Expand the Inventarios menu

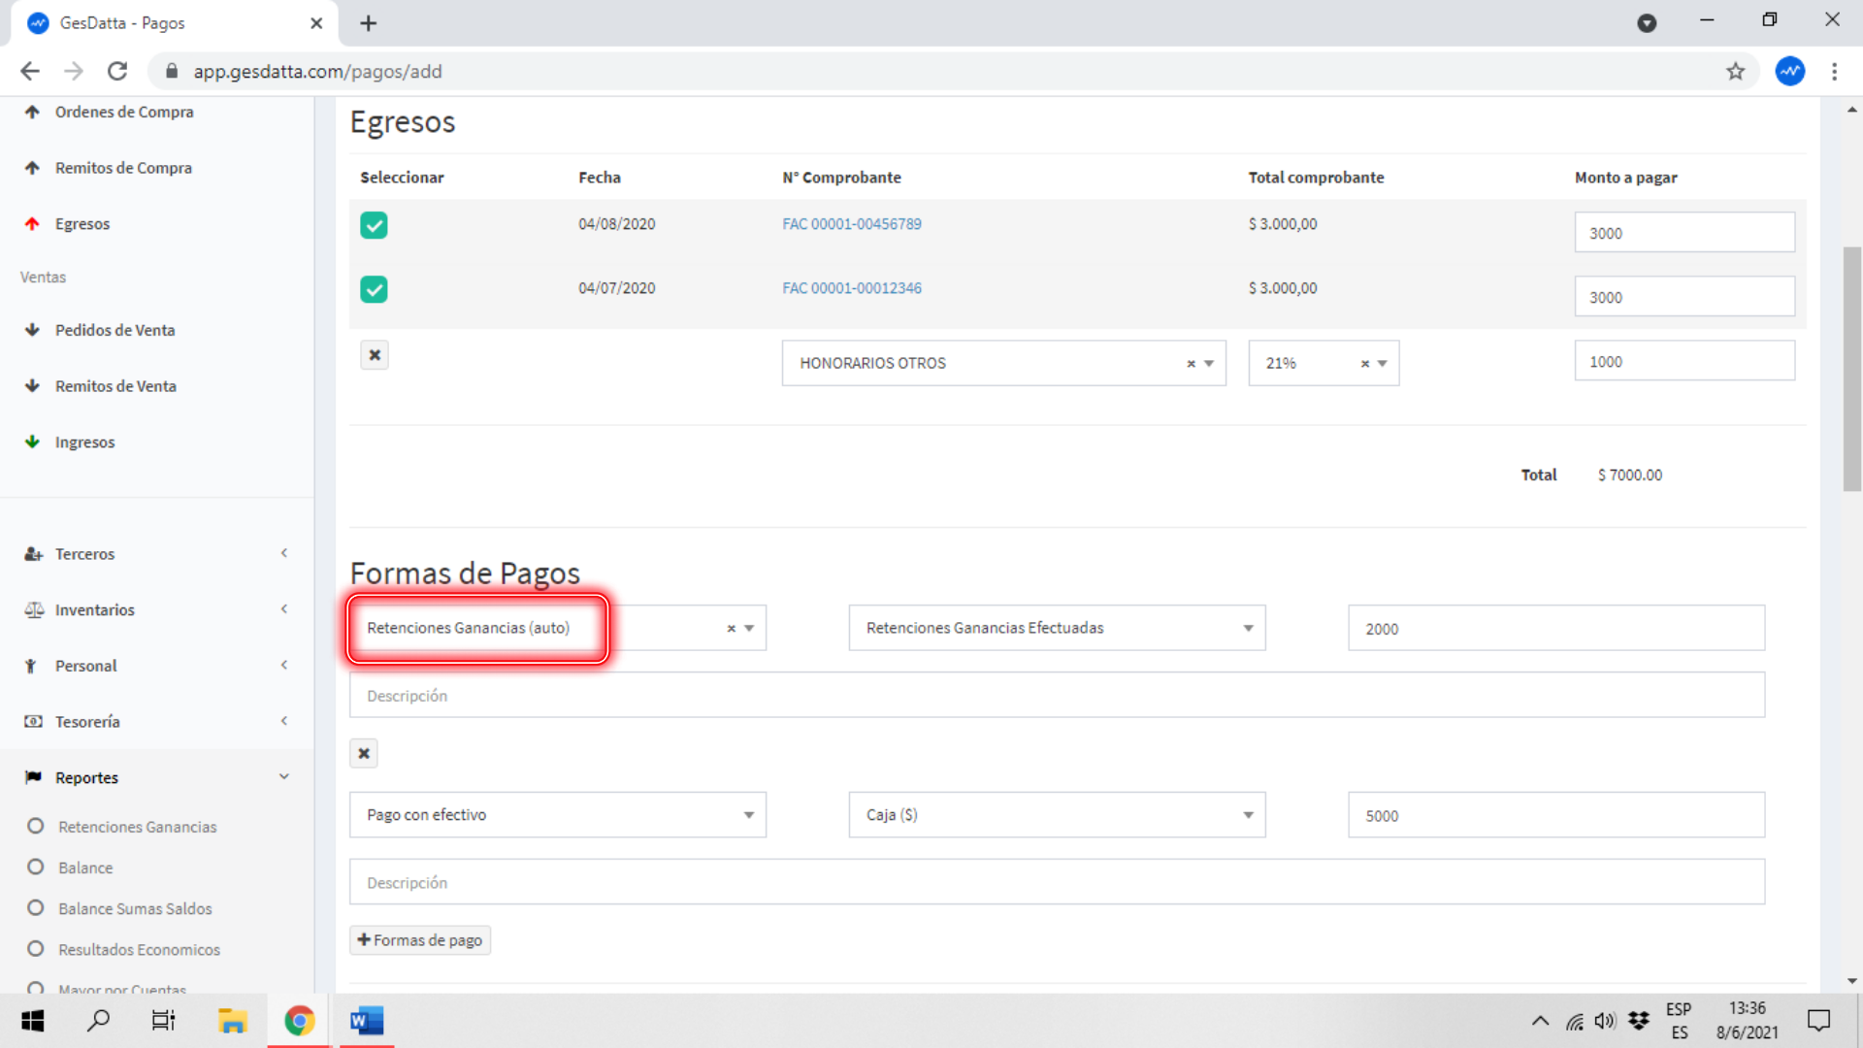156,610
